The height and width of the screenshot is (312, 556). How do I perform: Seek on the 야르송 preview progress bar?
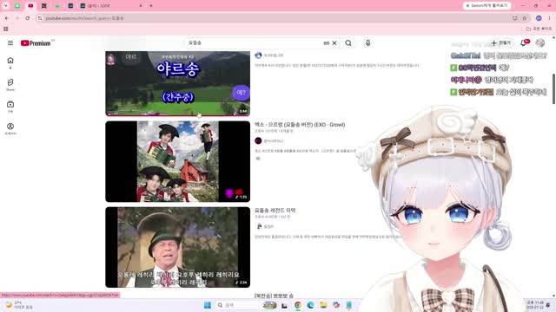[x=177, y=115]
